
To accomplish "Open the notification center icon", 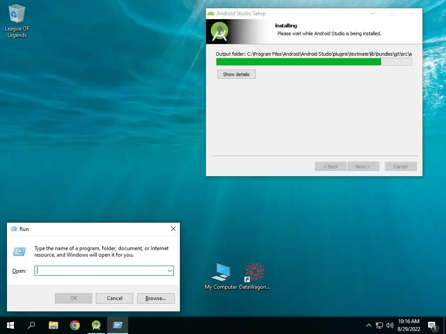I will (x=432, y=326).
